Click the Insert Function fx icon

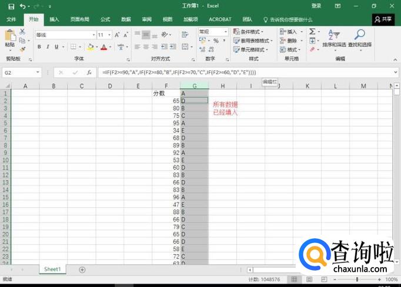coord(89,73)
